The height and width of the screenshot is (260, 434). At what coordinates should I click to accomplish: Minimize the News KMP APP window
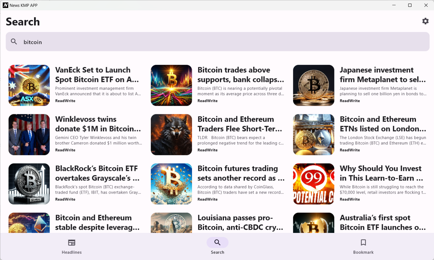tap(394, 5)
